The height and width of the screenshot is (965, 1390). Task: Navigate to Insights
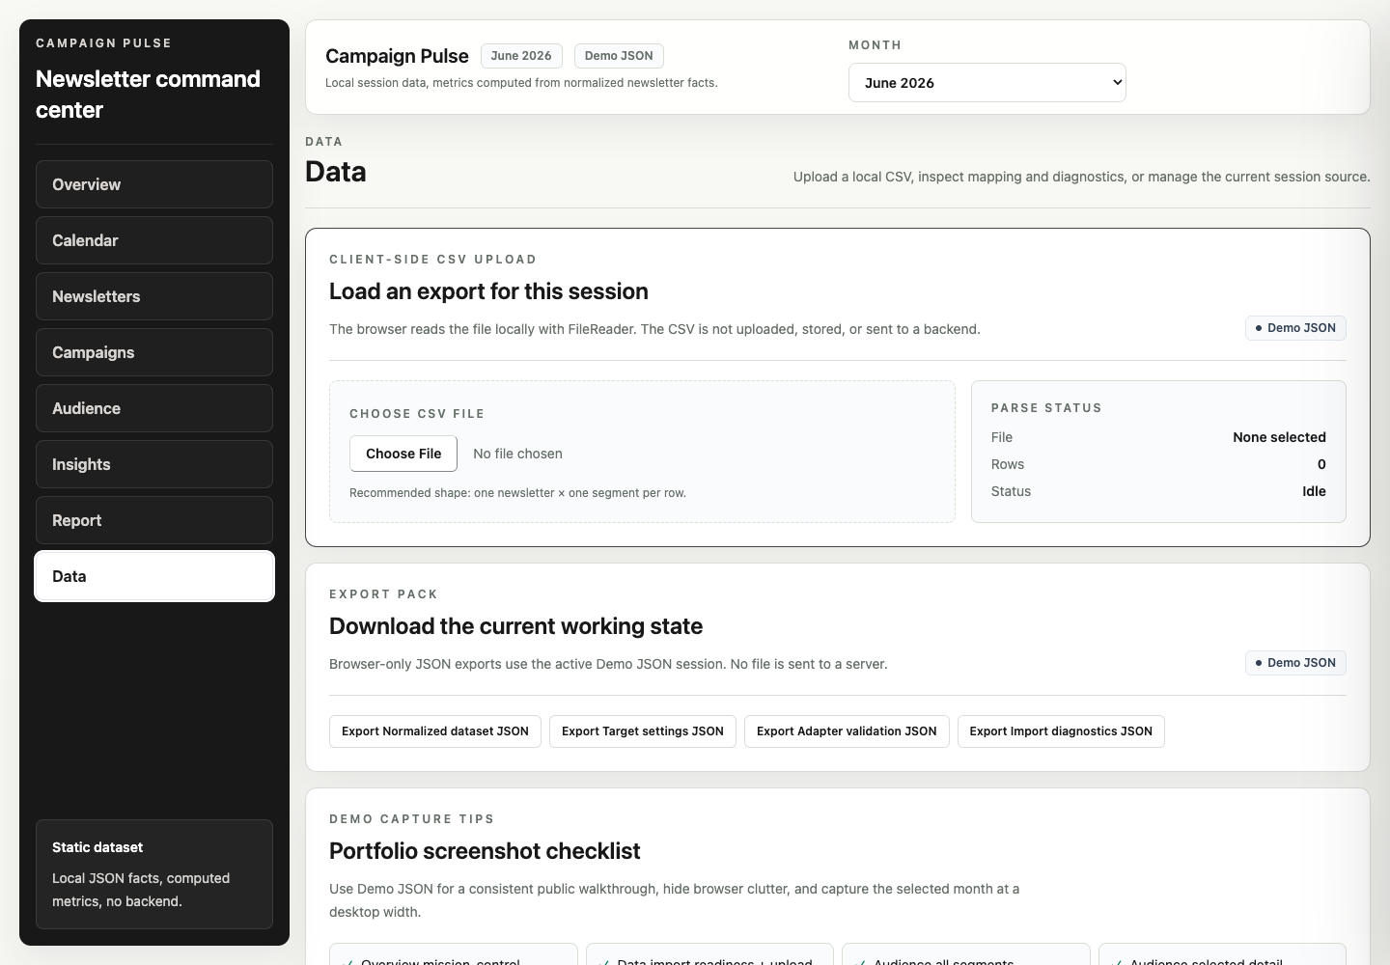154,464
